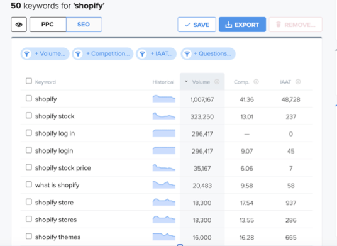Screen dimensions: 337x246
Task: Tick the 'shopify themes' checkbox
Action: click(x=29, y=236)
